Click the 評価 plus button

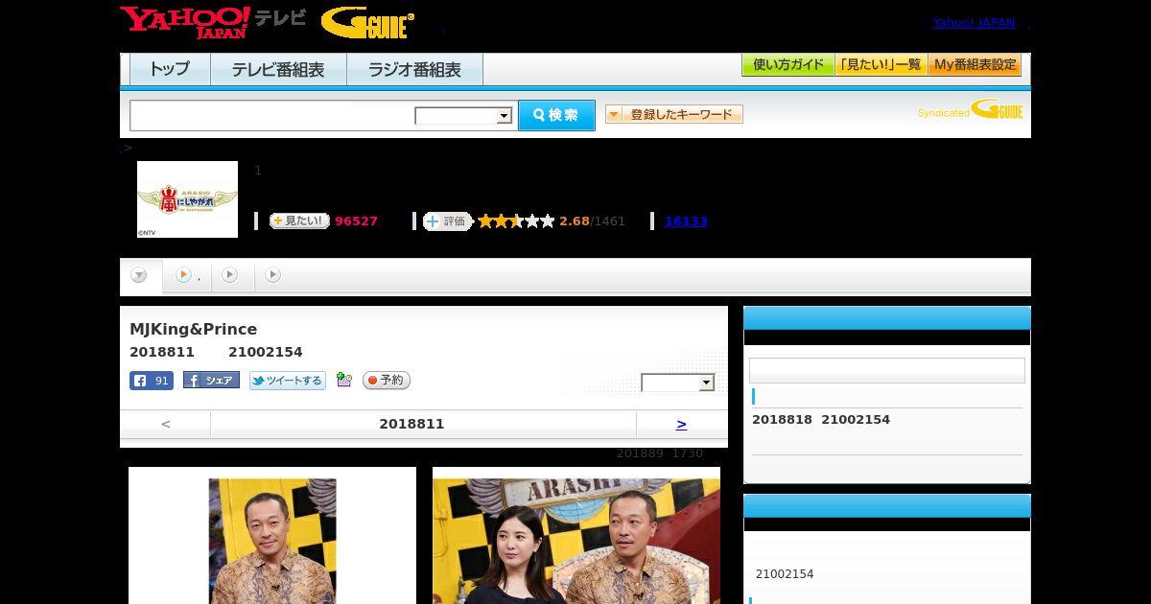[448, 221]
